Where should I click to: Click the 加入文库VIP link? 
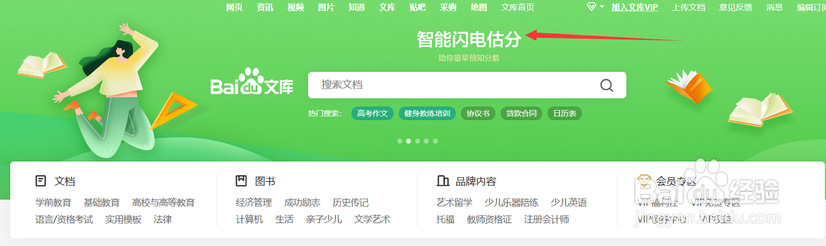click(634, 8)
